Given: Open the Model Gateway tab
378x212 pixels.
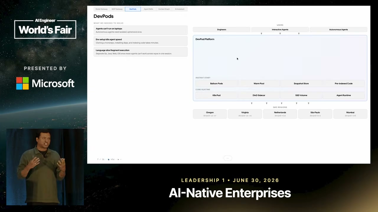Looking at the screenshot, I should (102, 9).
